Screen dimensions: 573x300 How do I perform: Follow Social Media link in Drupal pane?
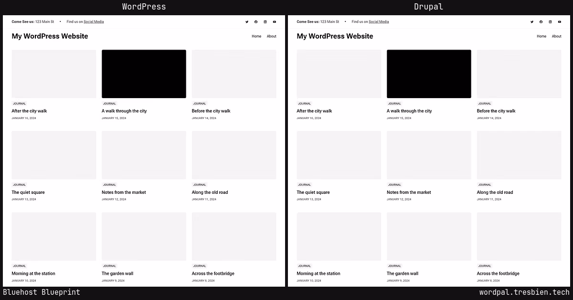click(x=379, y=22)
